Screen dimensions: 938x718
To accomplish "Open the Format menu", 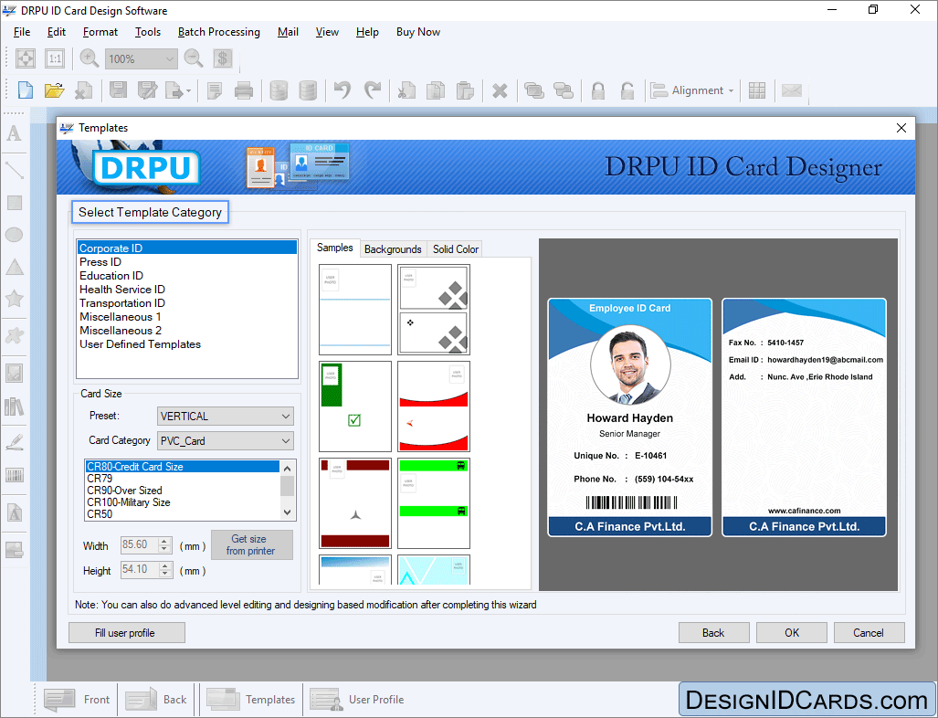I will 100,32.
